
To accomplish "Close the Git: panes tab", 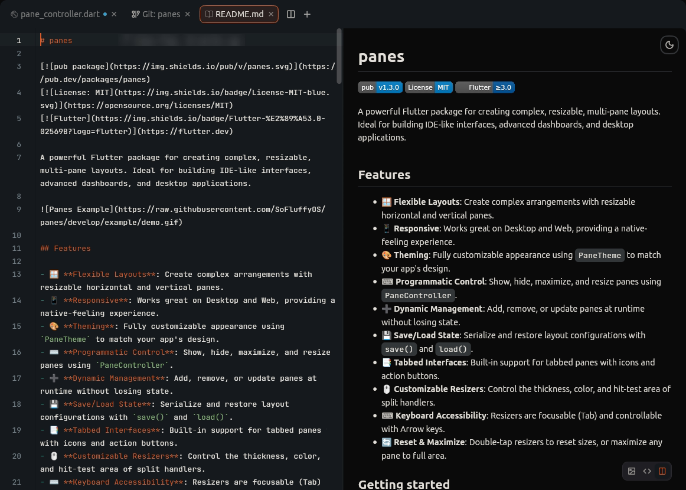I will coord(187,14).
